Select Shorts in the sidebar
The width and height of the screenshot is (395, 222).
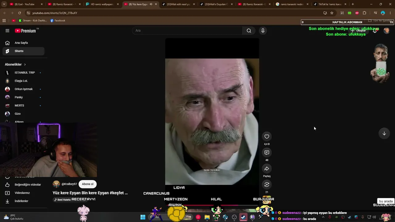pyautogui.click(x=23, y=51)
